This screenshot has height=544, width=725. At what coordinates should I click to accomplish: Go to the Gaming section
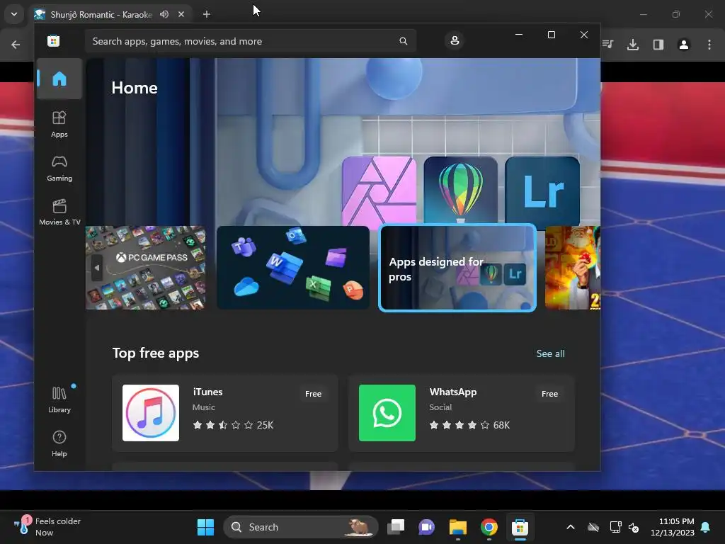point(59,169)
